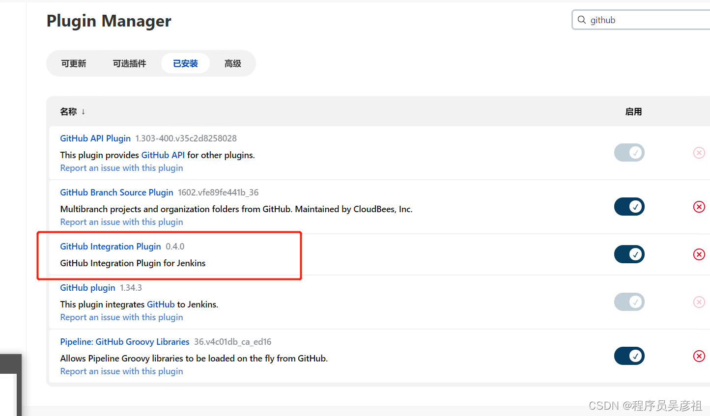710x416 pixels.
Task: Toggle the GitHub API Plugin enable switch
Action: click(629, 153)
